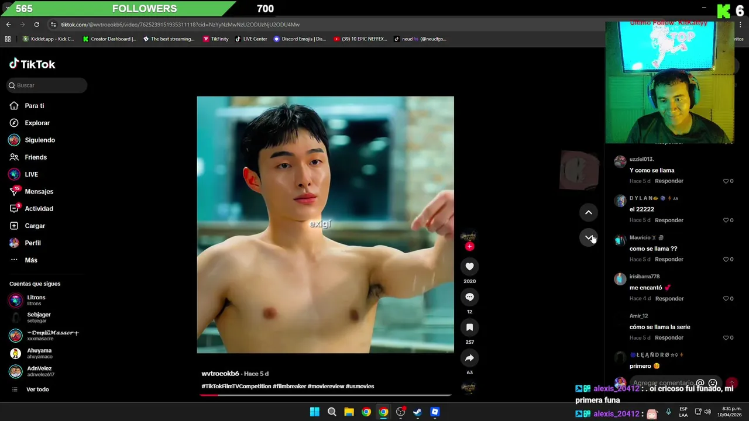This screenshot has height=421, width=749.
Task: Open #usmovies hashtag
Action: tap(360, 387)
